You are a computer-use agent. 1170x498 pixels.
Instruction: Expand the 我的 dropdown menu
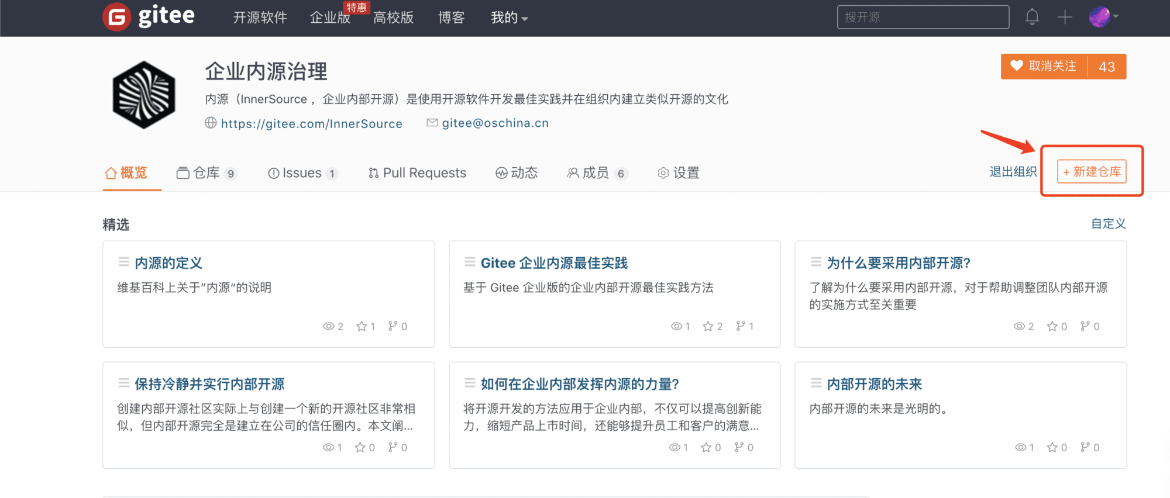click(509, 18)
